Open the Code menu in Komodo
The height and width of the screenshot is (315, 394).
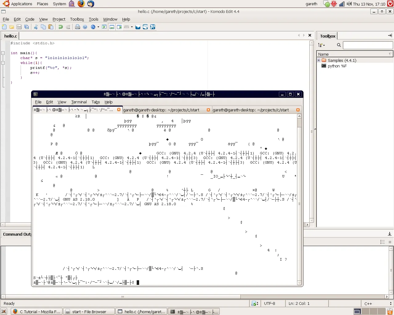point(30,19)
